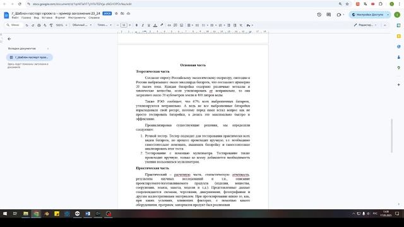The width and height of the screenshot is (404, 227).
Task: Insert an image
Action: pyautogui.click(x=181, y=25)
